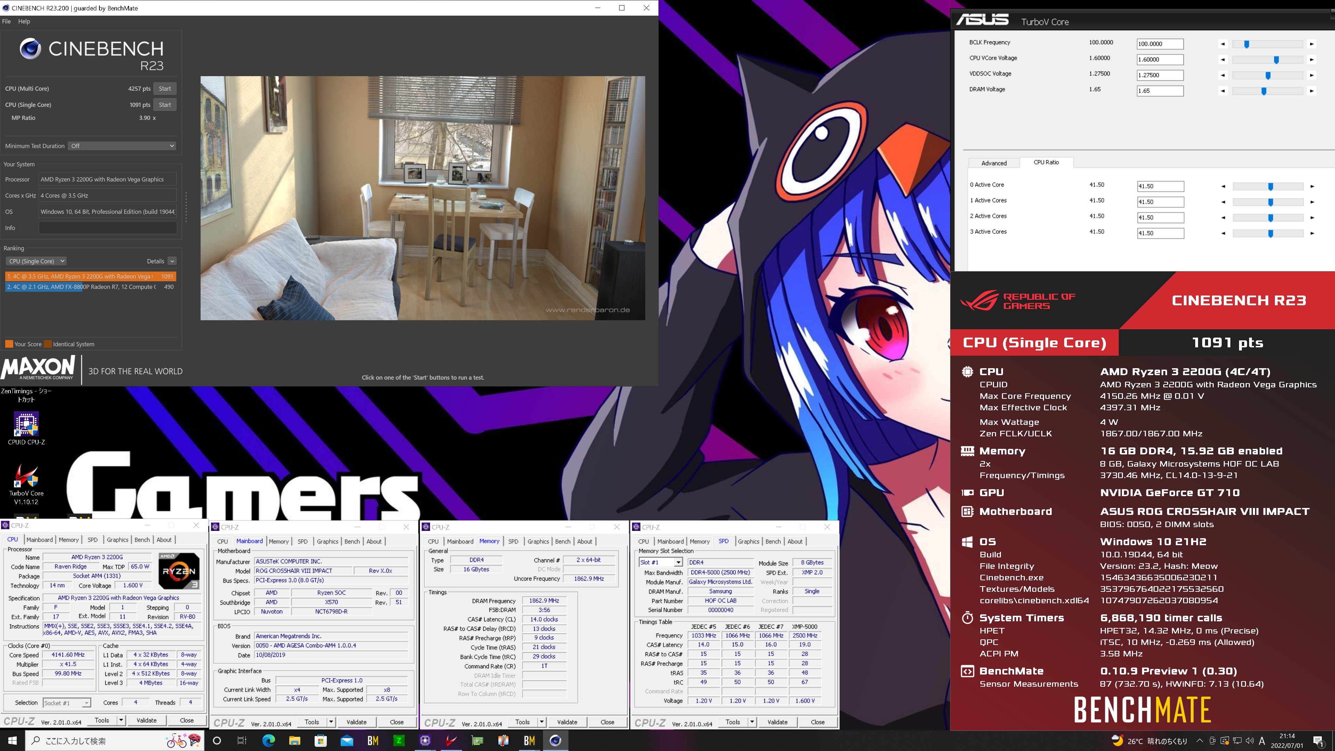
Task: Expand ranking Details arrow
Action: click(172, 261)
